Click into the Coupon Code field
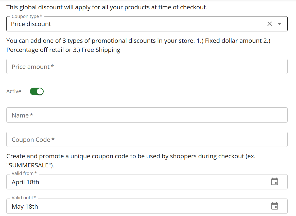 click(x=147, y=140)
